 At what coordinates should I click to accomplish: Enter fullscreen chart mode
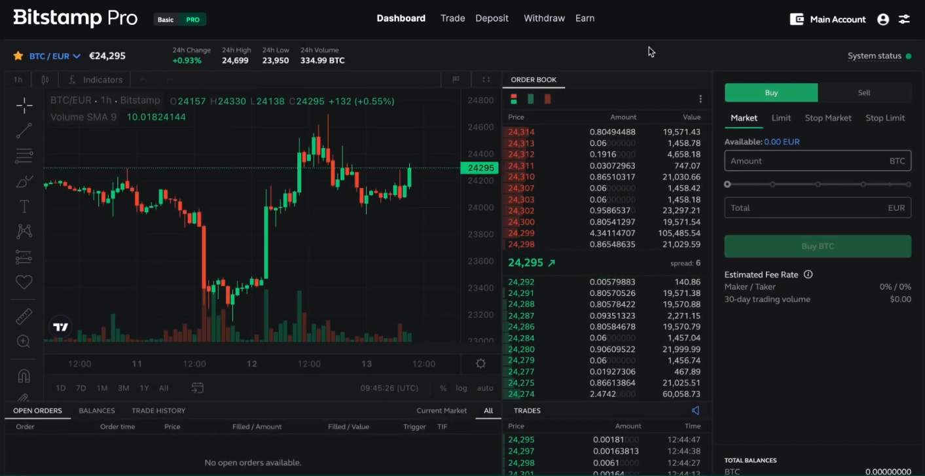coord(486,80)
